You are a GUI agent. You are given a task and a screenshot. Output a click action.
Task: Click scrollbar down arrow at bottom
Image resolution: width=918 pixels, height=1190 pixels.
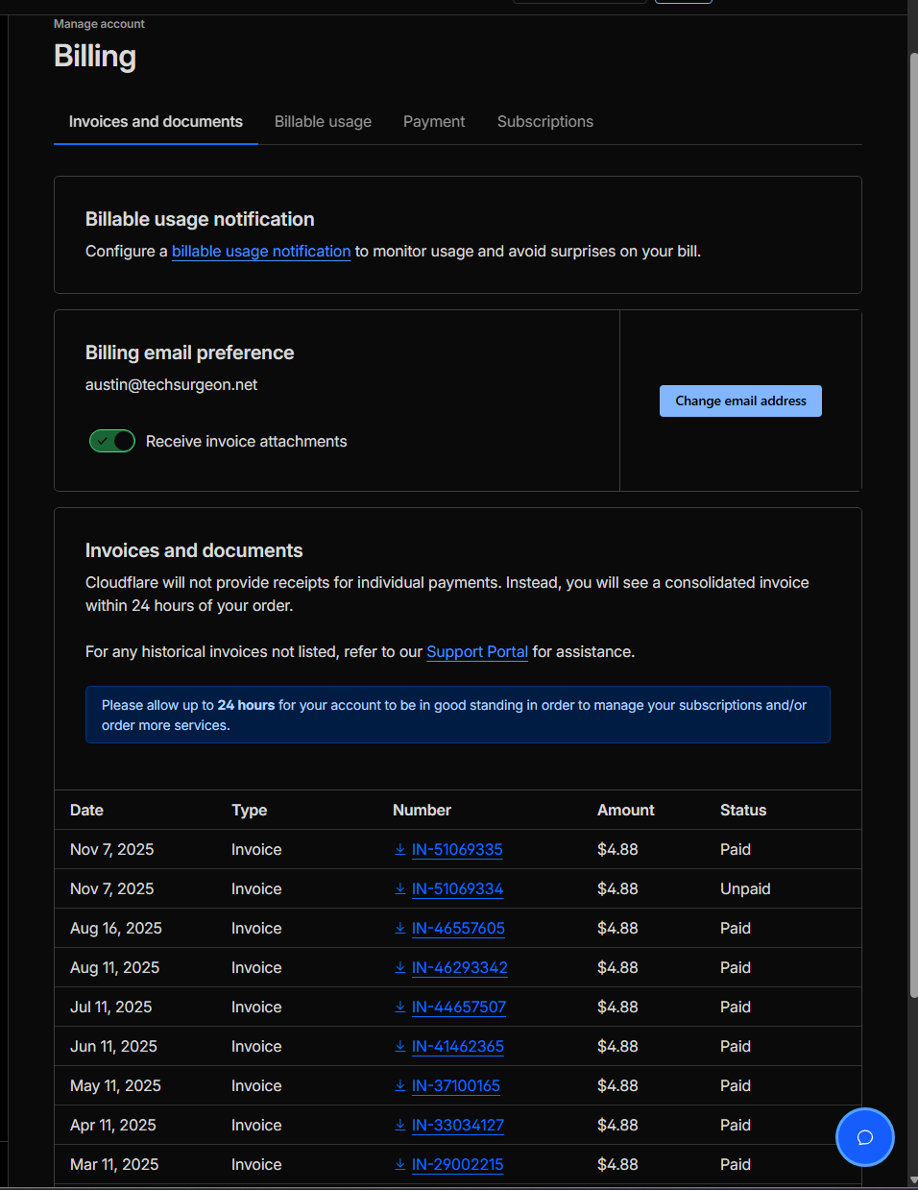point(913,1181)
